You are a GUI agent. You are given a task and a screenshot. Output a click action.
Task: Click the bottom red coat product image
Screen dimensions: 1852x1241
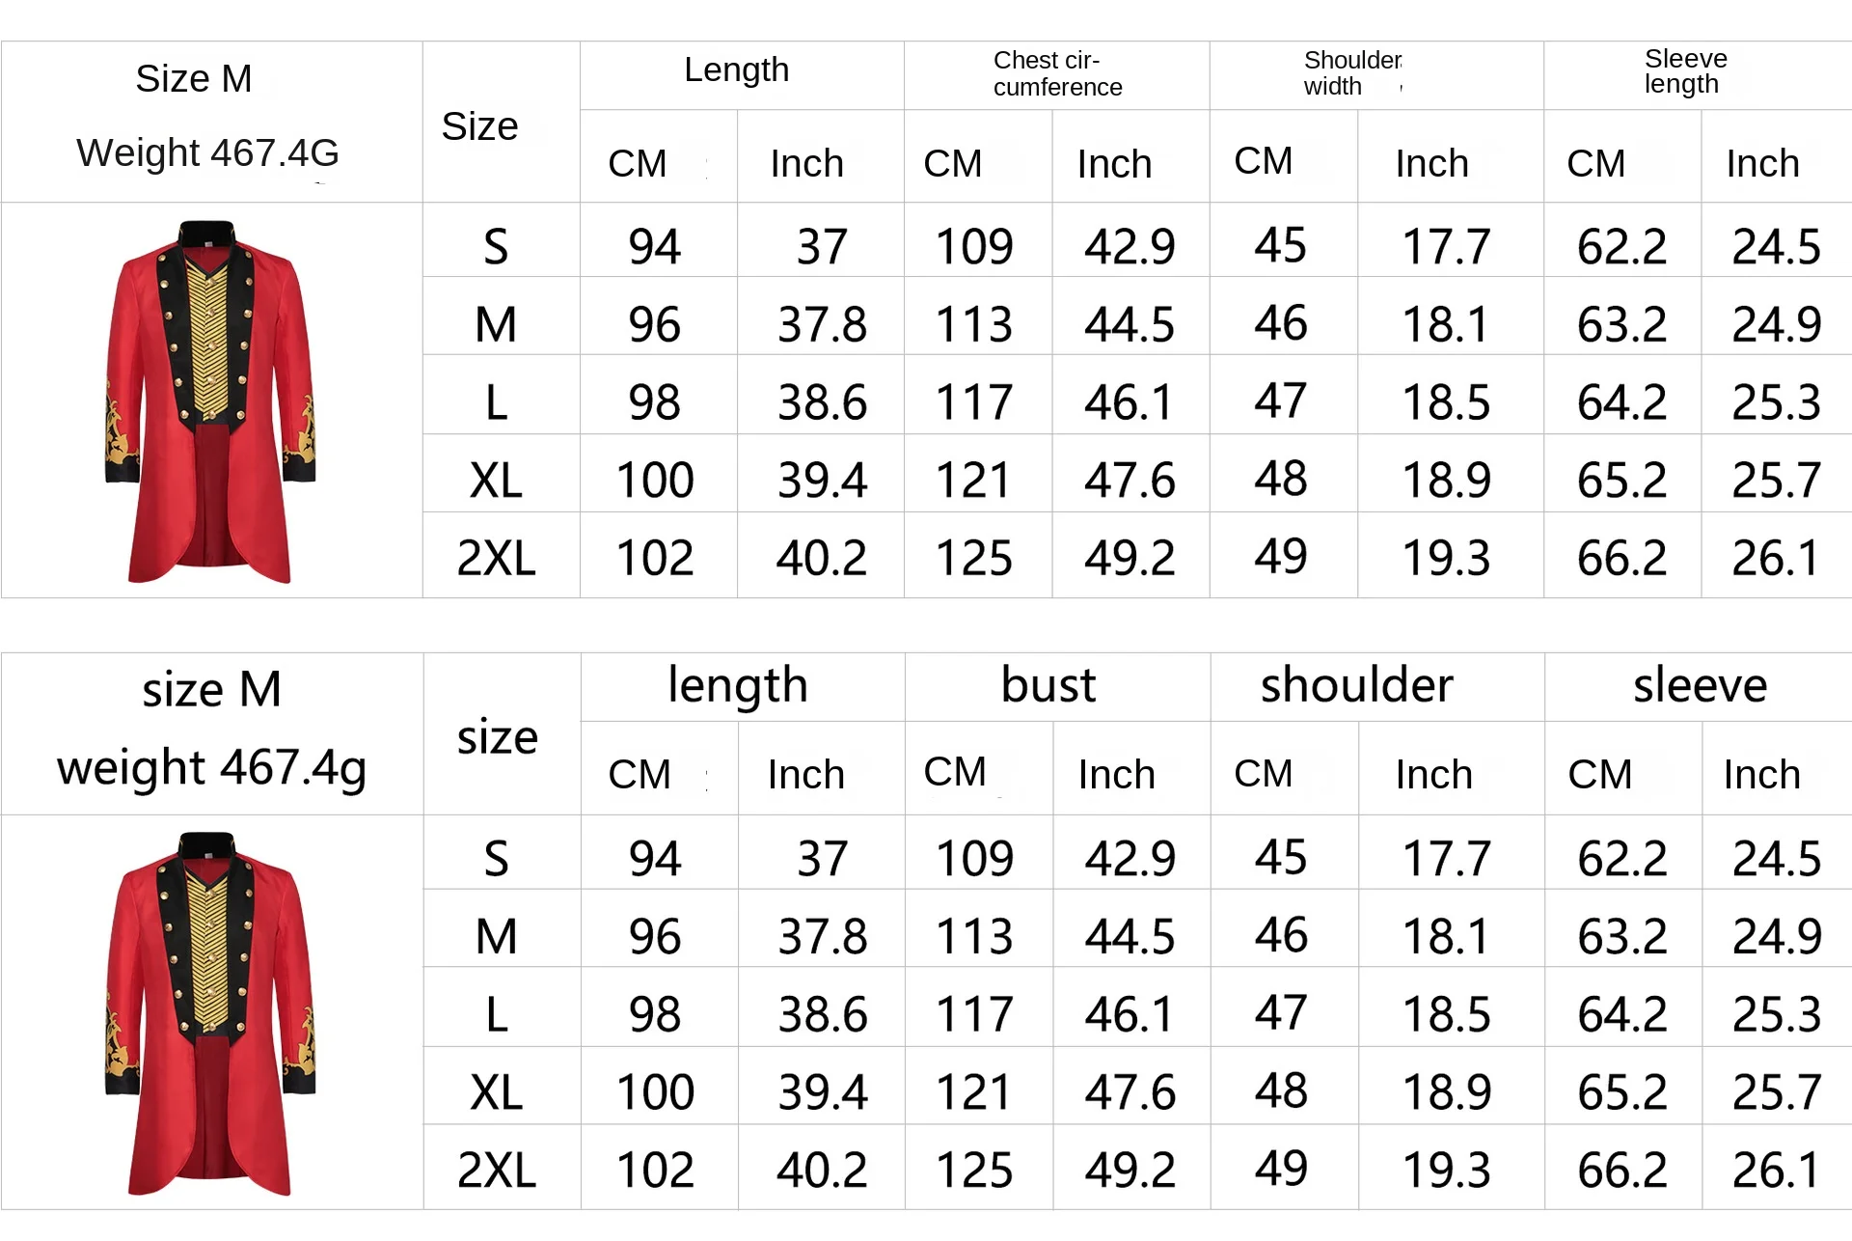coord(210,1013)
